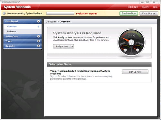Open the Reports section header
Screen dimensions: 161x120
(23, 46)
